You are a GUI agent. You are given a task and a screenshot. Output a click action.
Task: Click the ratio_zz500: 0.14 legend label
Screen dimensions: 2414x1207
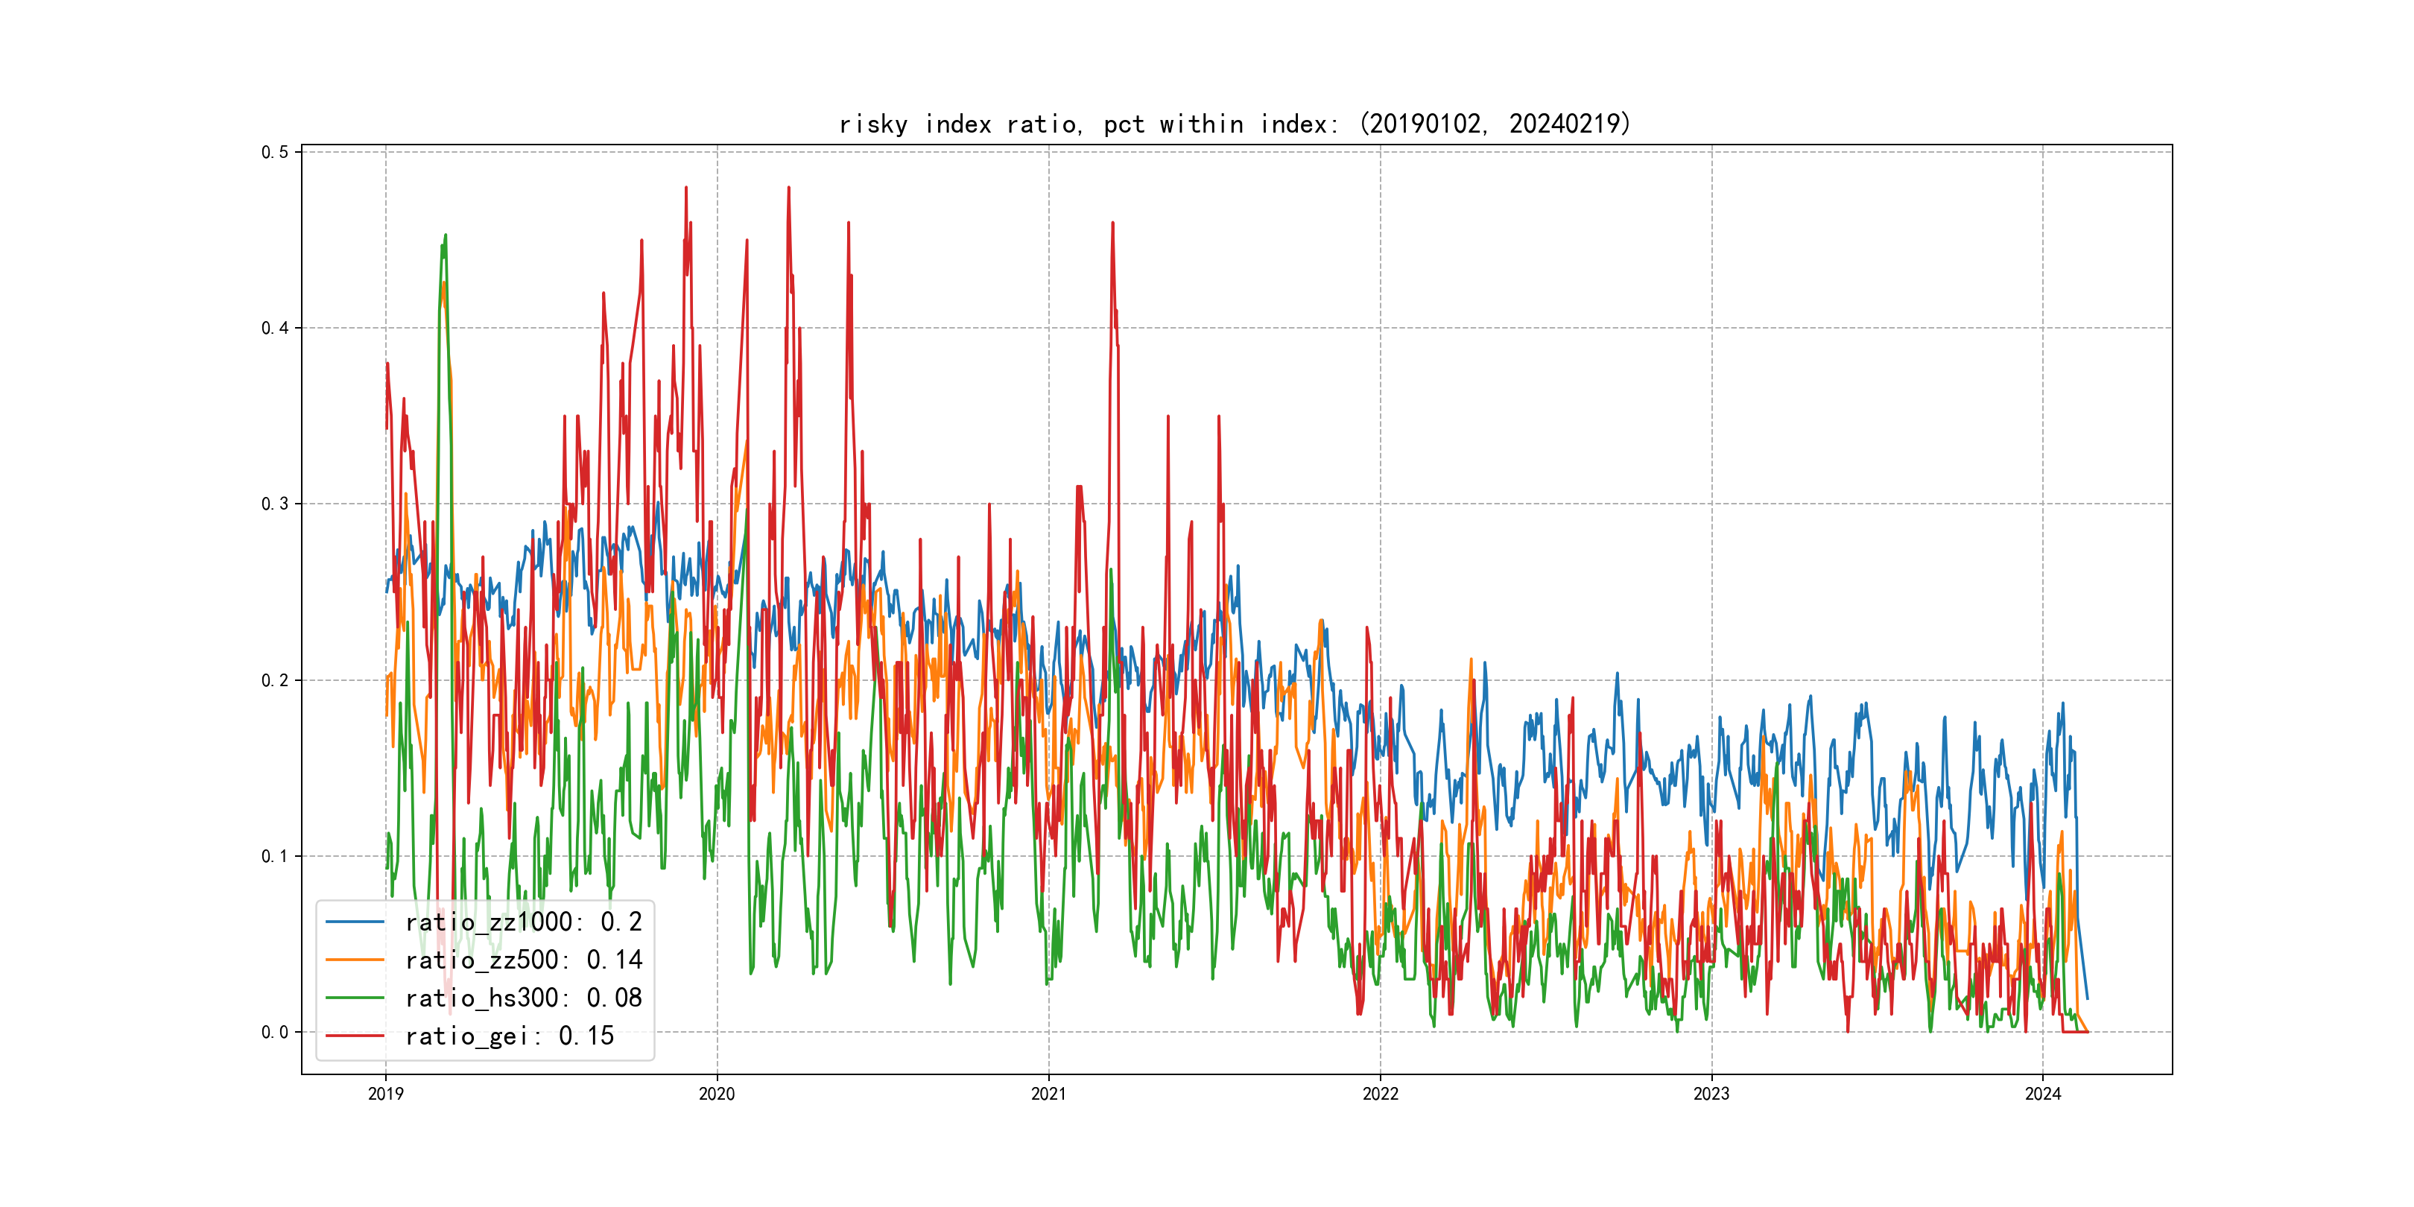point(523,960)
